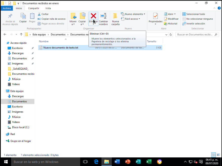The height and width of the screenshot is (166, 222).
Task: Click the Cambiar nombre rename icon
Action: [x=103, y=16]
